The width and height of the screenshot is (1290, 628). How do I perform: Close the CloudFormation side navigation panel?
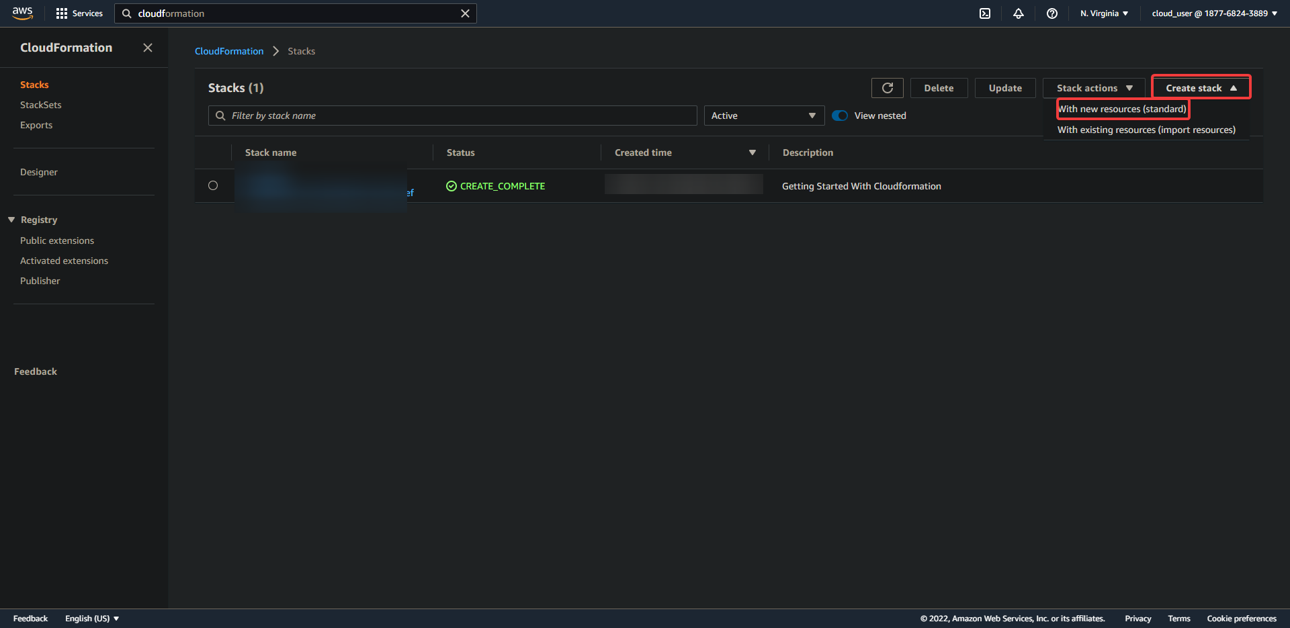click(x=148, y=48)
